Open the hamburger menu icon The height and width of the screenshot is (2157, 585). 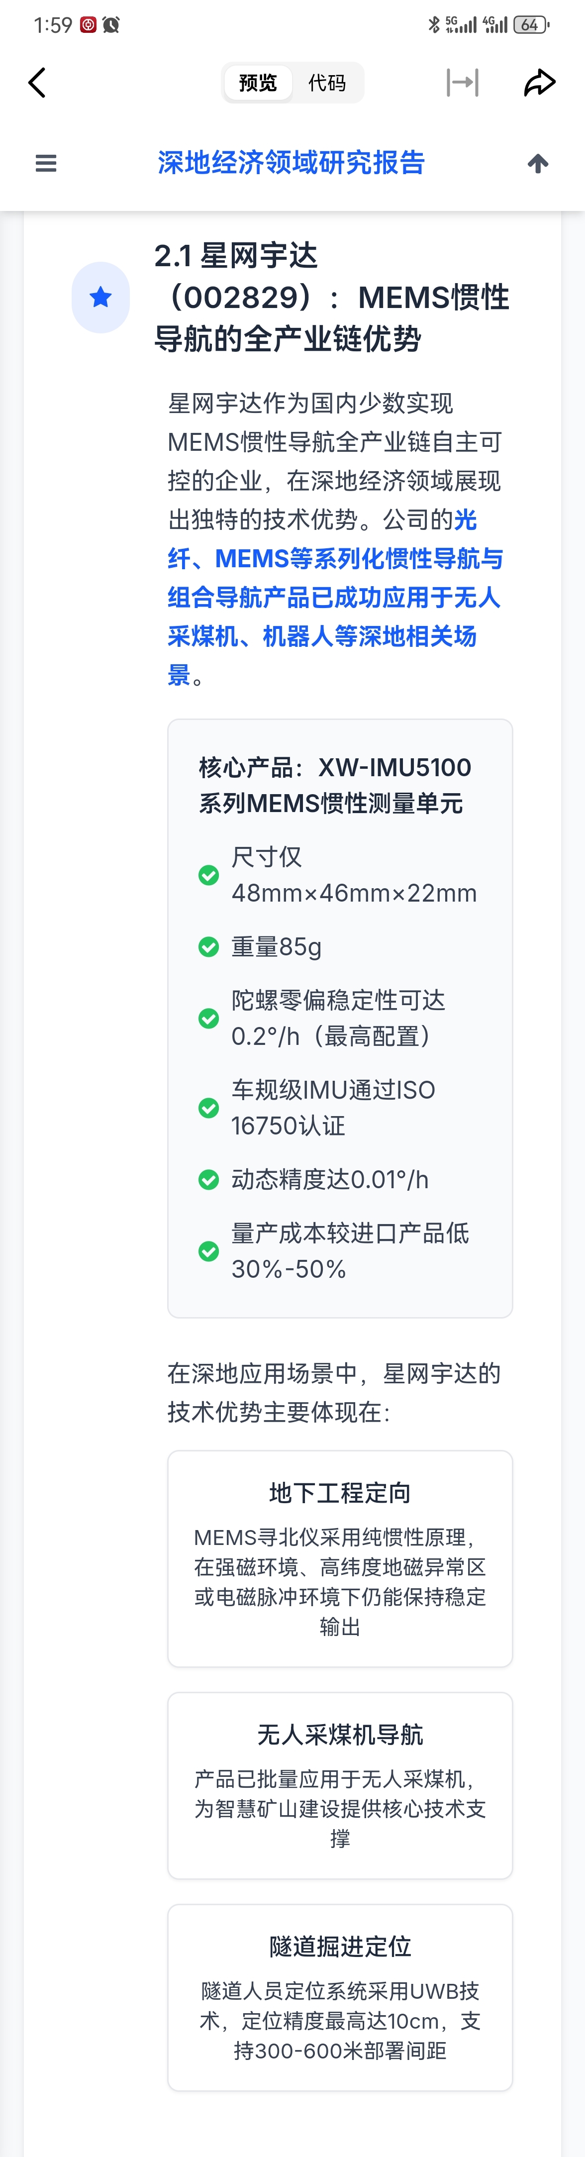click(46, 163)
